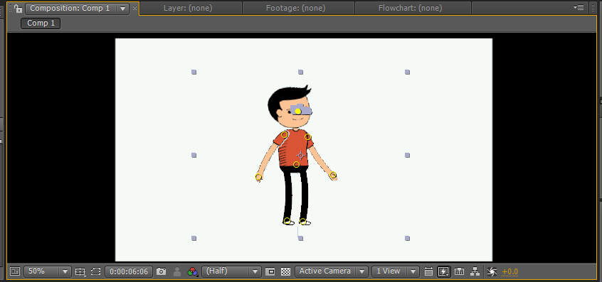Open the Active Camera 3D view dropdown
This screenshot has height=282, width=602.
(x=332, y=271)
